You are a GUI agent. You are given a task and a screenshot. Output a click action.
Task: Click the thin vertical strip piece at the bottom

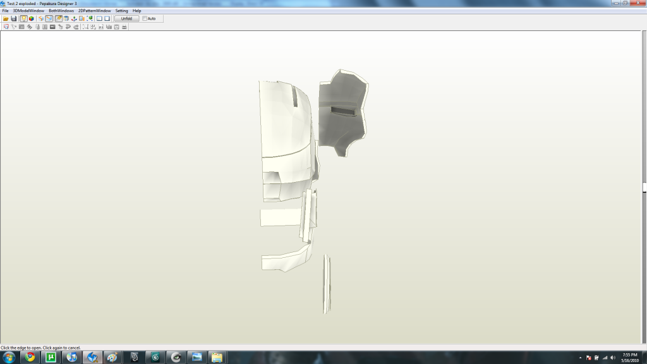tap(327, 284)
